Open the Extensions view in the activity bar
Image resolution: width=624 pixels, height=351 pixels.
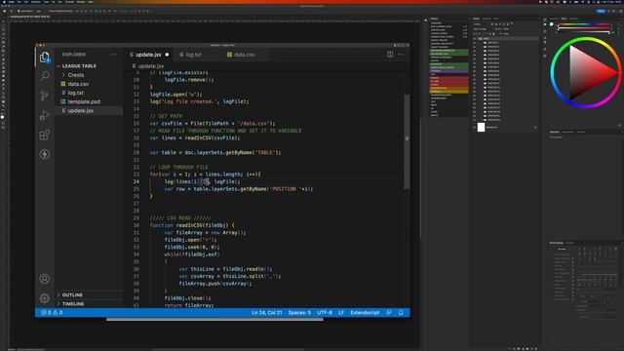click(x=45, y=135)
